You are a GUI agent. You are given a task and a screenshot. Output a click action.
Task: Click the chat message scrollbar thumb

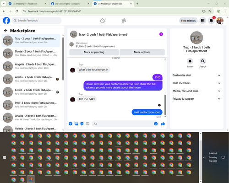(x=165, y=105)
